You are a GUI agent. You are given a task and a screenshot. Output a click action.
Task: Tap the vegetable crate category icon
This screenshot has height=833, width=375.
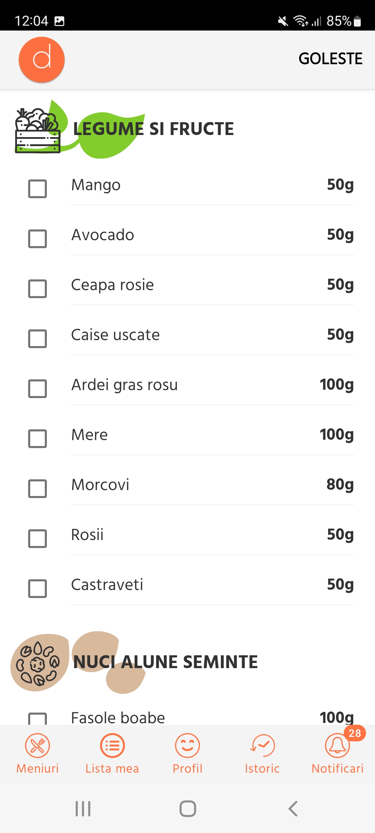click(x=37, y=132)
